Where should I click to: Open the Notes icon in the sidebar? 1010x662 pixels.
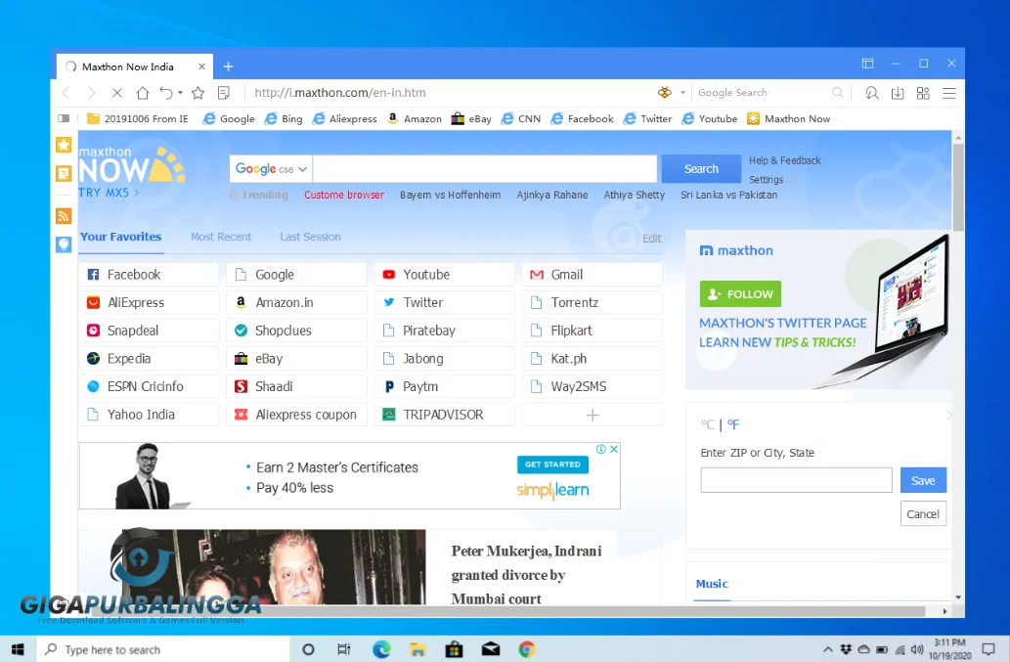pos(63,174)
